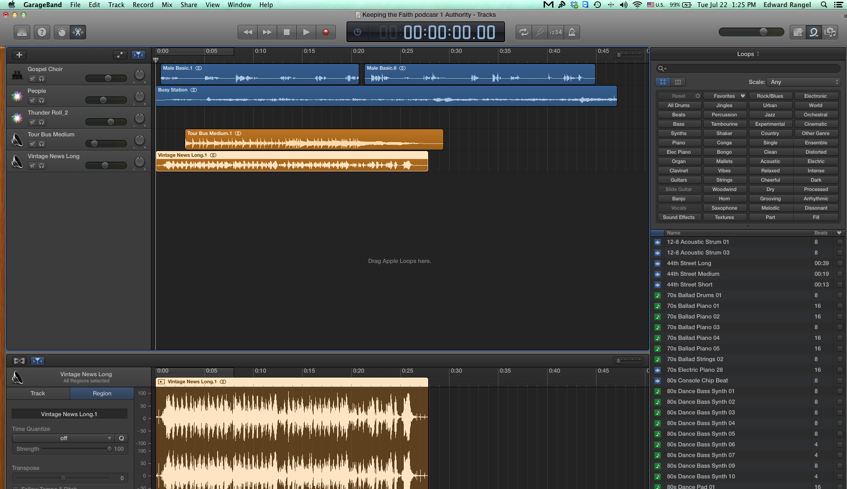
Task: Click the red Record button
Action: click(326, 32)
